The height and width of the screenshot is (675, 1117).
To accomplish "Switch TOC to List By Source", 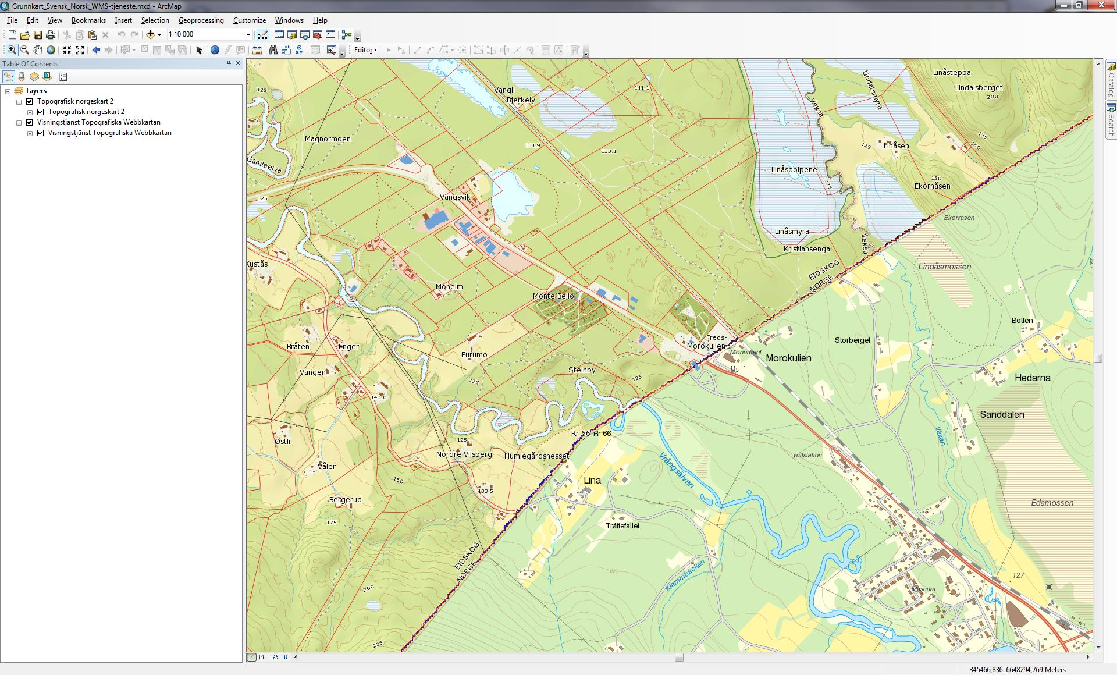I will [x=22, y=77].
